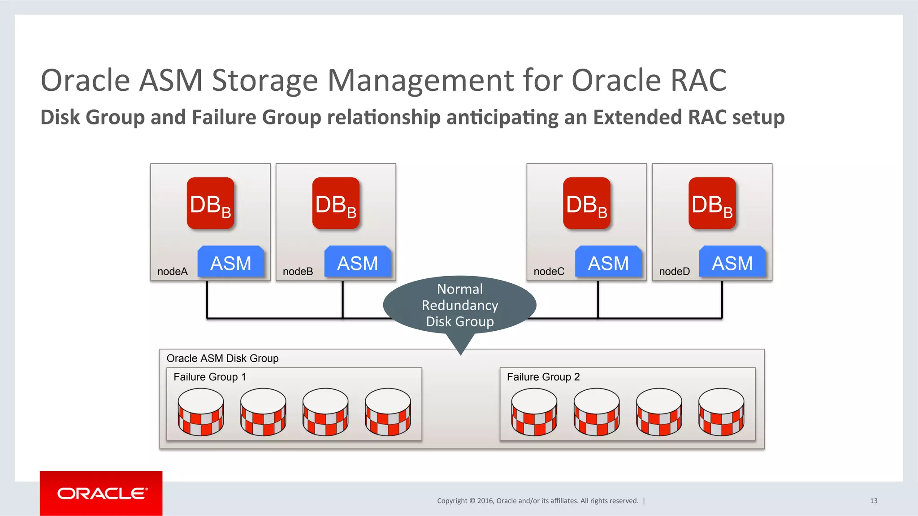918x516 pixels.
Task: Click the page number 13
Action: 873,501
